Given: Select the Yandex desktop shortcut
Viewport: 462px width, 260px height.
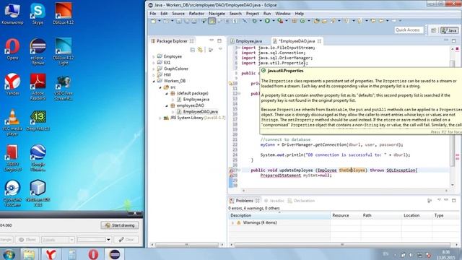Looking at the screenshot, I should [12, 84].
